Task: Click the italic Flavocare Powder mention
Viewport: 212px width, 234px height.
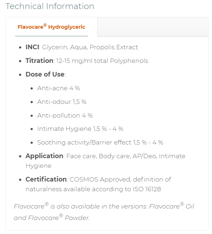Action: (59, 217)
